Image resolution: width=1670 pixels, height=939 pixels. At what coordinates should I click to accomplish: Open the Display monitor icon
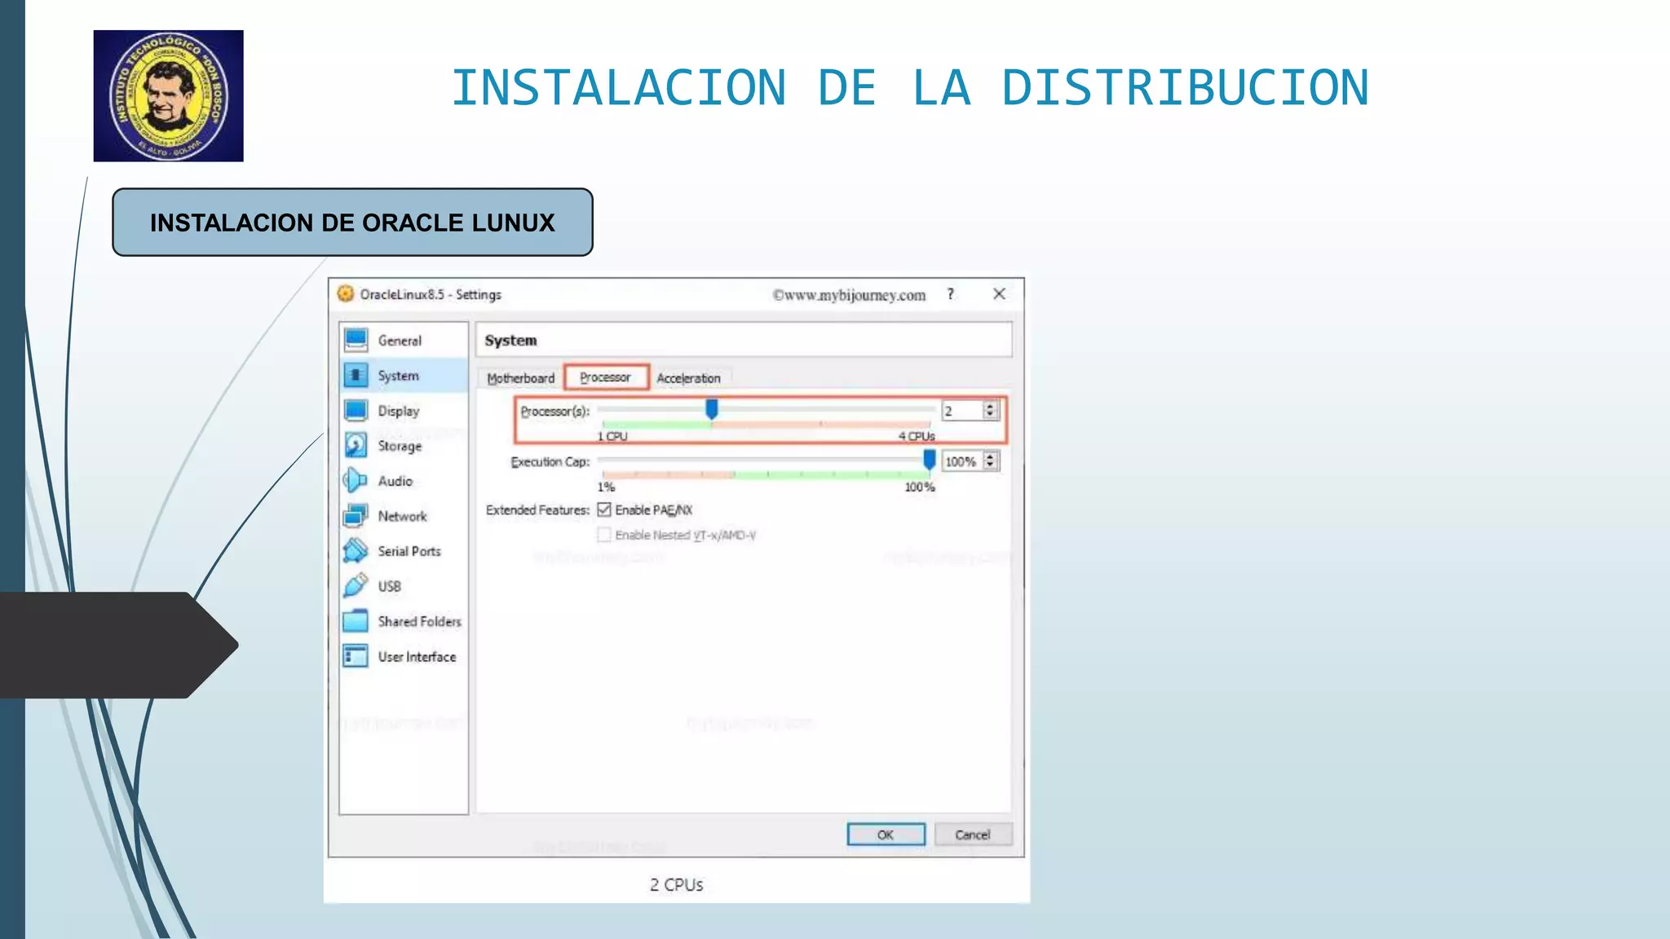click(x=356, y=410)
